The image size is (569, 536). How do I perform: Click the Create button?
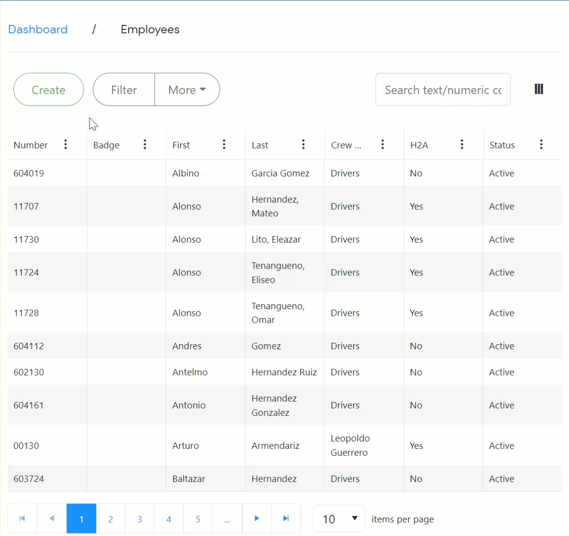(x=48, y=90)
